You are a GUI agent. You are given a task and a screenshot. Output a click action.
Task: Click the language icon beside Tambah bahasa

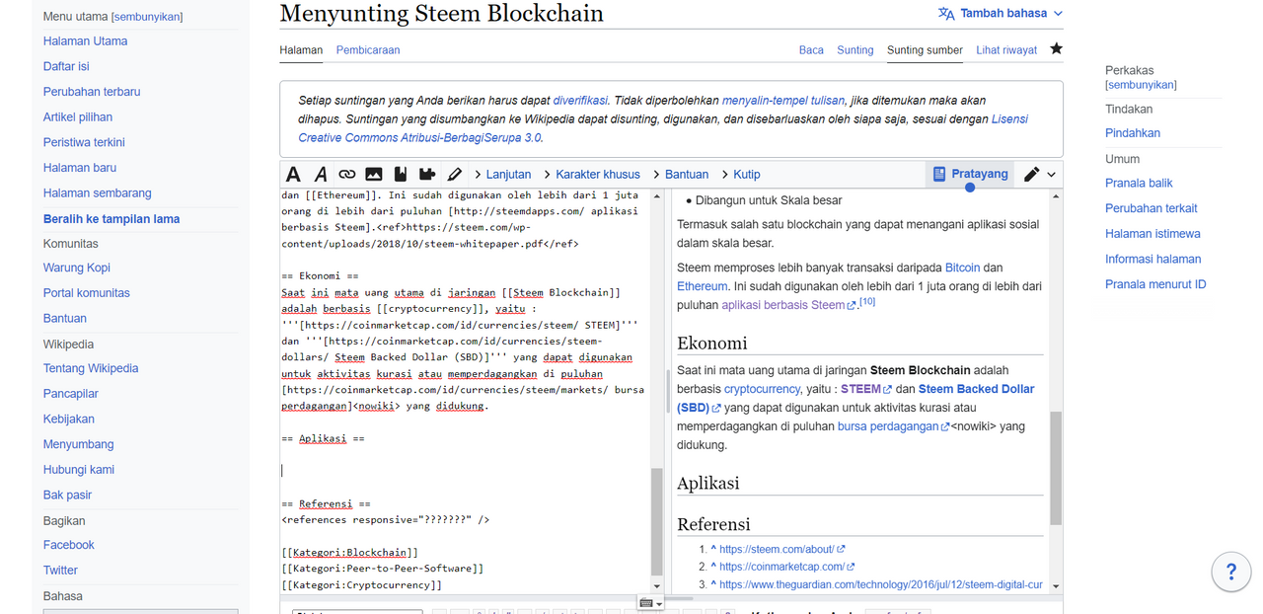pyautogui.click(x=946, y=14)
